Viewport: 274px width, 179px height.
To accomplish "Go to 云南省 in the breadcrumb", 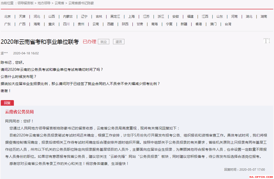I will [59, 3].
